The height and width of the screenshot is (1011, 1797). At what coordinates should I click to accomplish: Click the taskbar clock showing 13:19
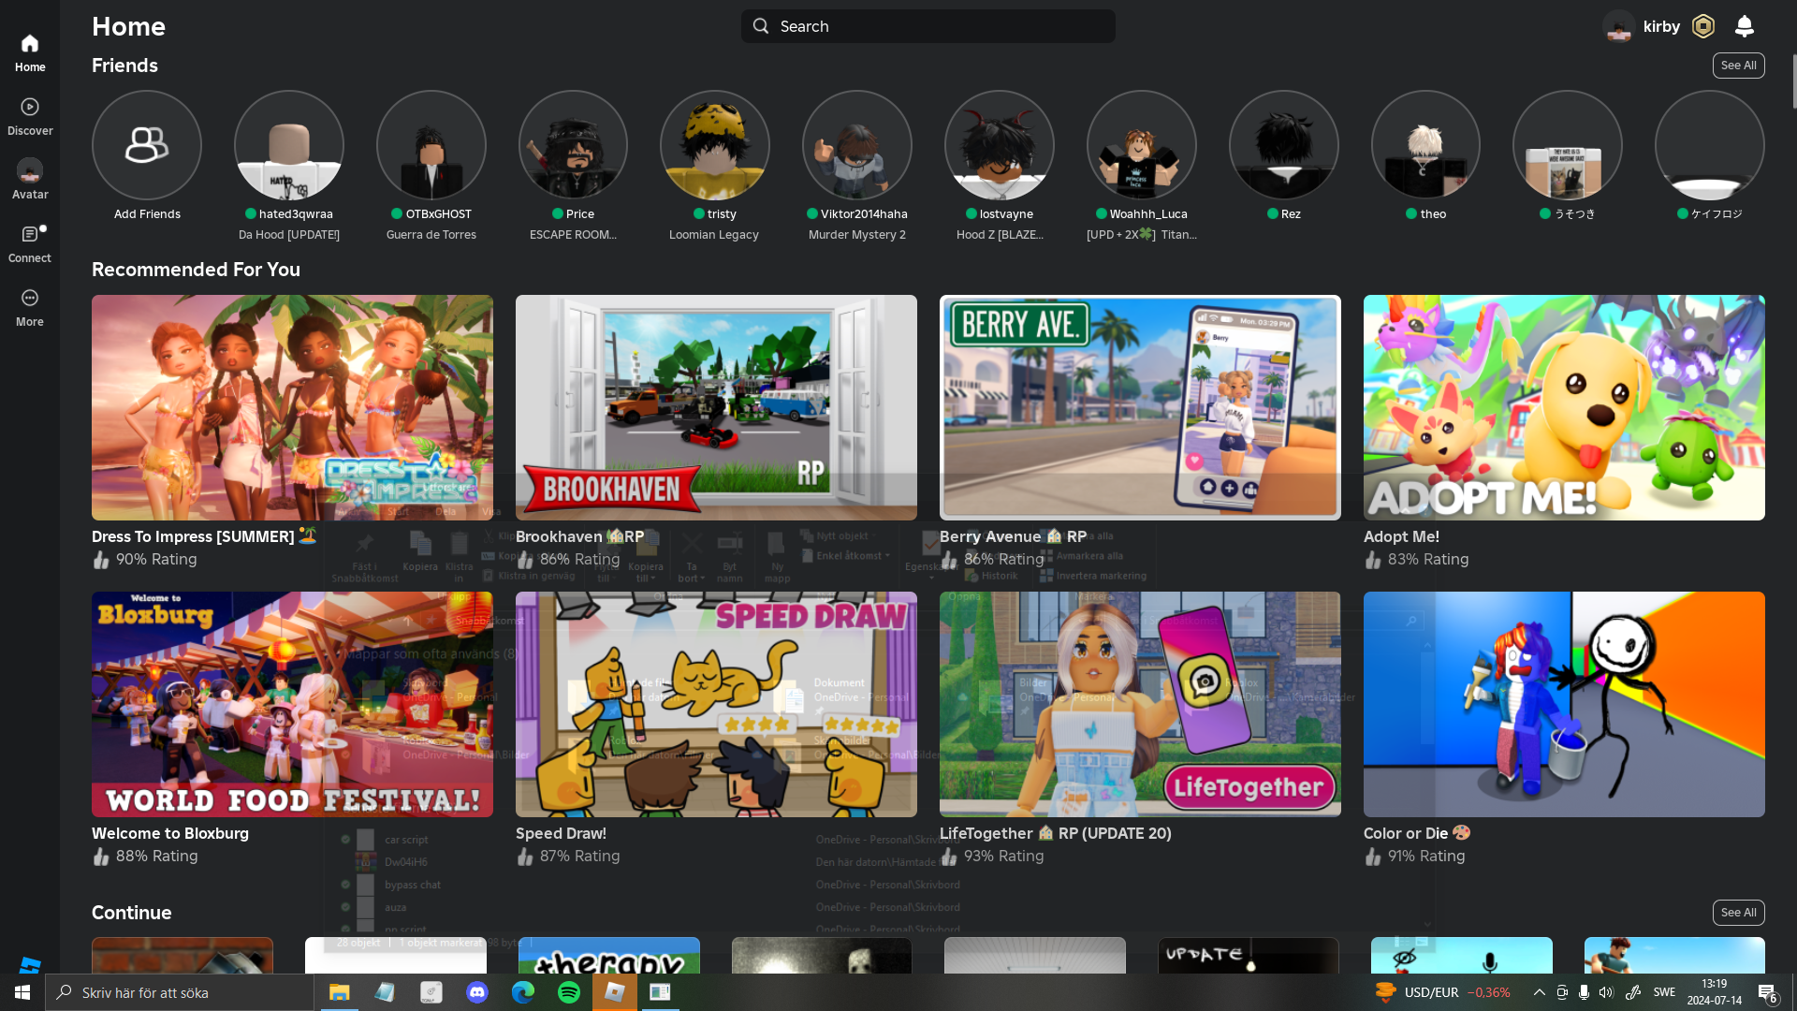point(1715,992)
